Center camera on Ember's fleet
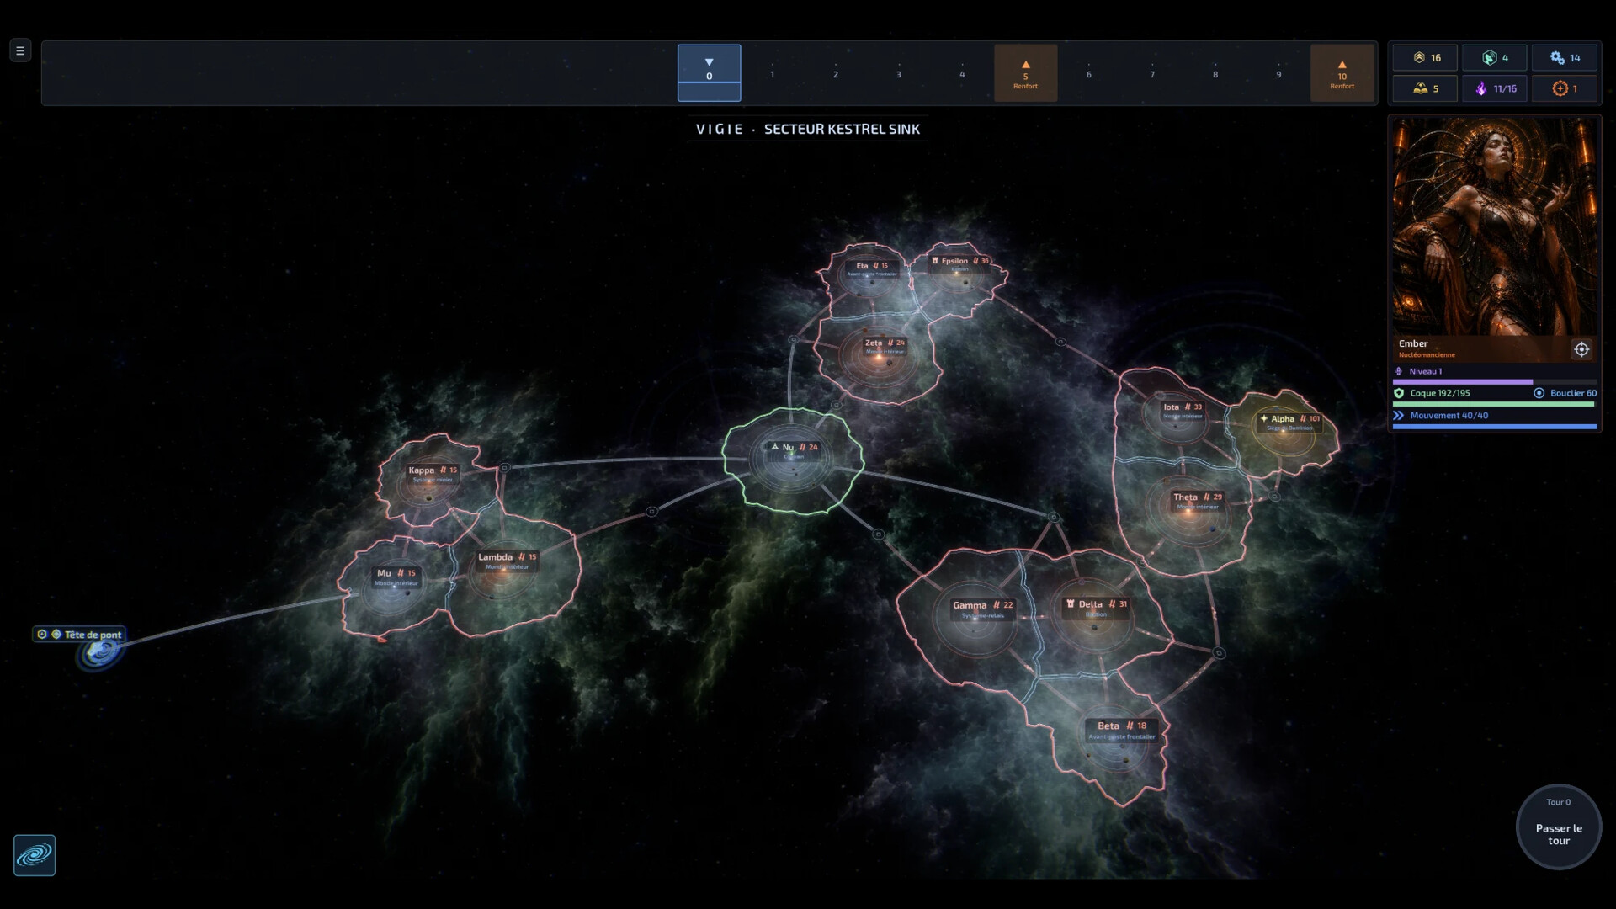The width and height of the screenshot is (1616, 909). click(x=1581, y=349)
